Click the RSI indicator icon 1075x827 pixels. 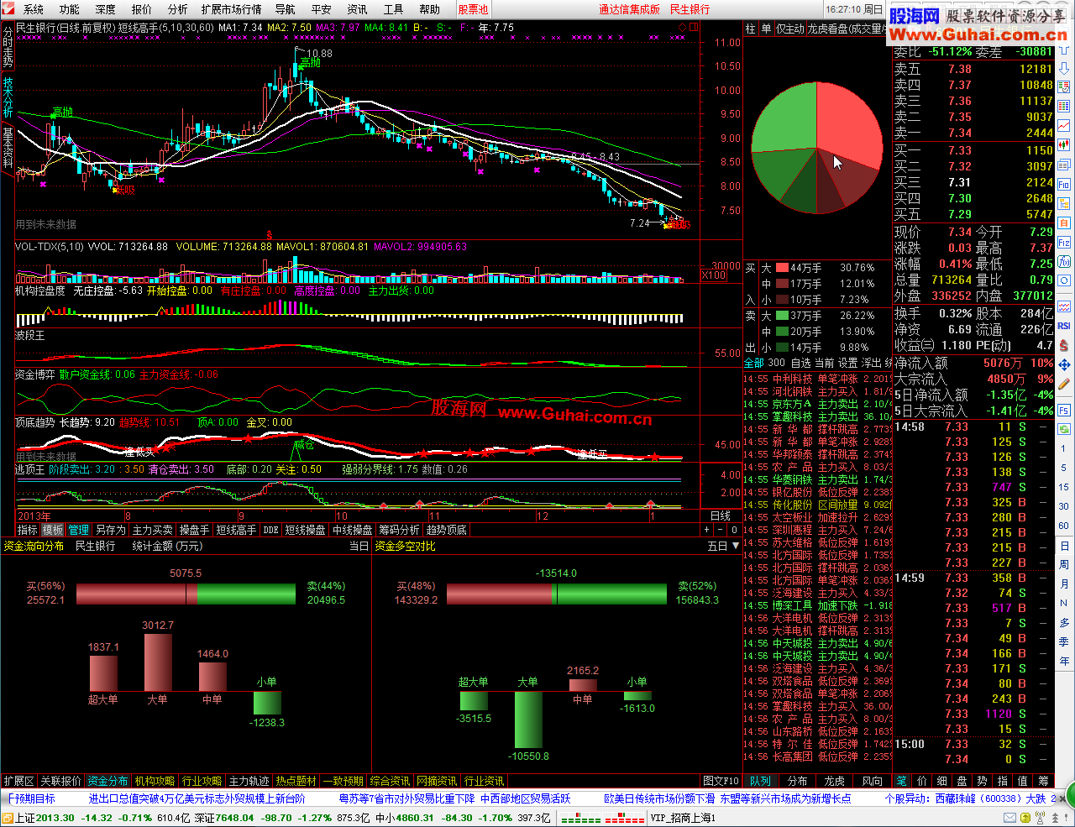(x=1064, y=326)
